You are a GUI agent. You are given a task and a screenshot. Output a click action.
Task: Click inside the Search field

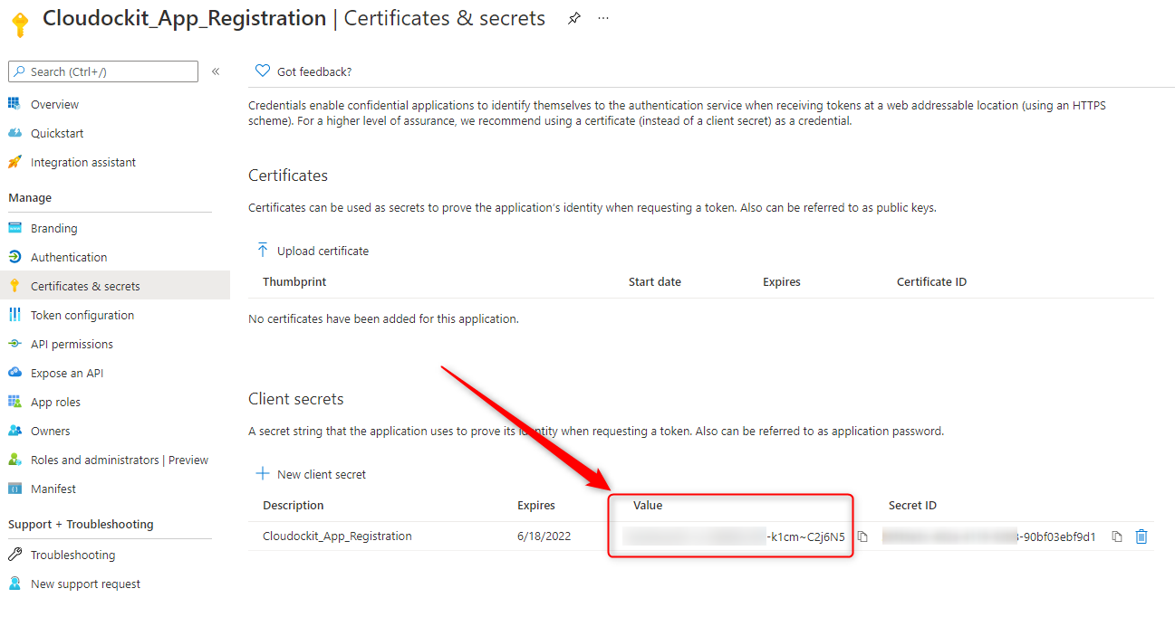(102, 71)
